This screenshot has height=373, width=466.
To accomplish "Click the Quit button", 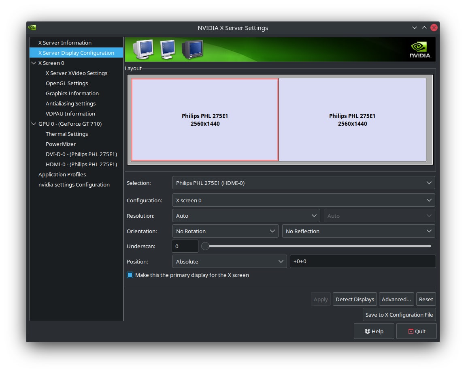I will click(416, 331).
